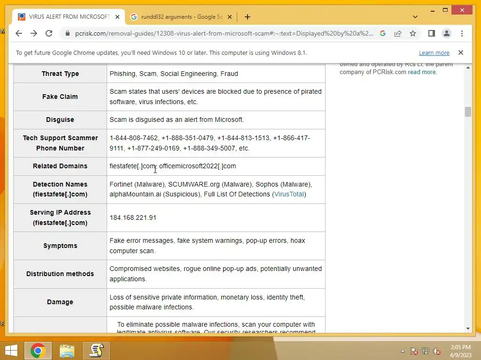Image resolution: width=481 pixels, height=360 pixels.
Task: Click the Distribution methods row header
Action: coord(60,274)
